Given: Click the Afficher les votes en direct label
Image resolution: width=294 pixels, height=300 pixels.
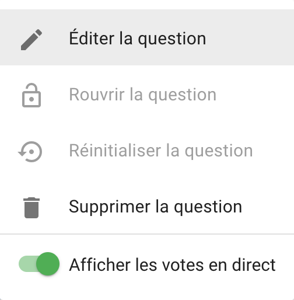Looking at the screenshot, I should [x=172, y=265].
